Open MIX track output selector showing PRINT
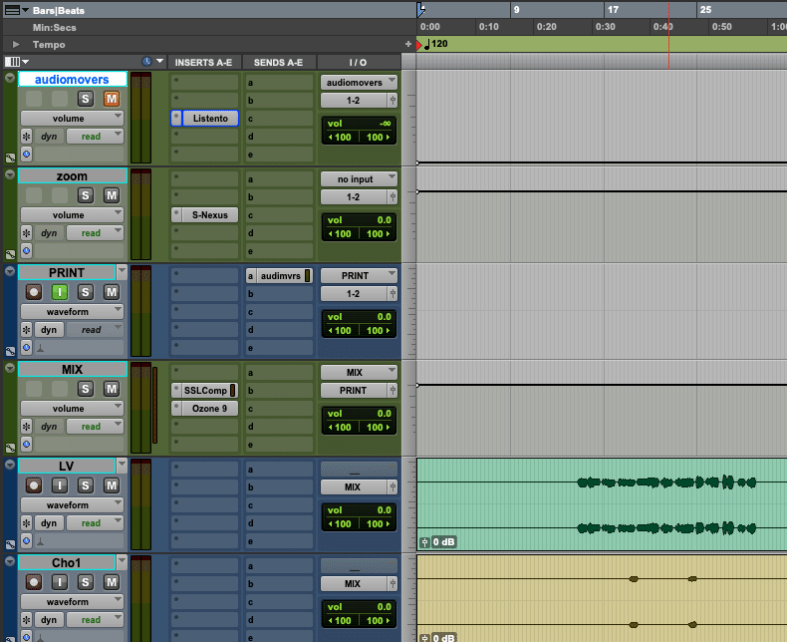This screenshot has height=642, width=787. [x=354, y=391]
